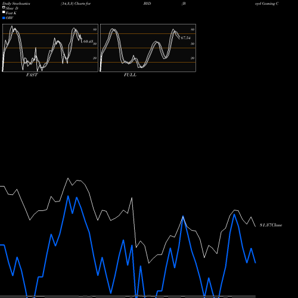
Task: Select the 'Daily Stochastics' title text
Action: coord(16,4)
